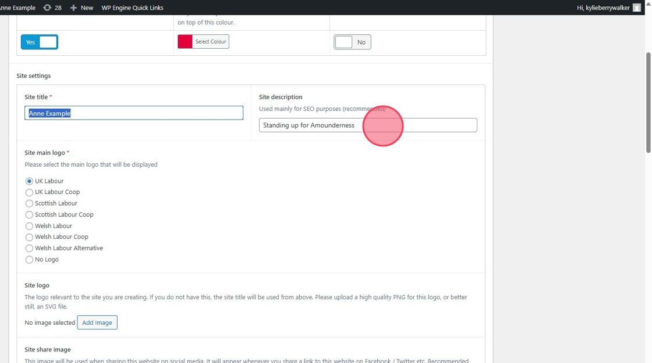
Task: Open WP Engine Quick Links menu
Action: [132, 8]
